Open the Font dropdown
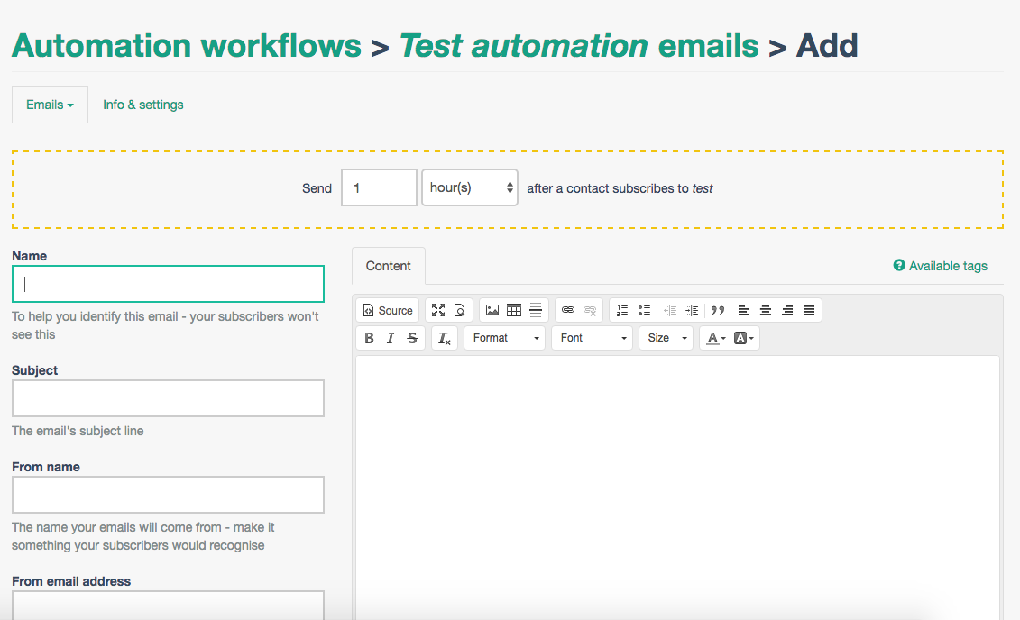The width and height of the screenshot is (1020, 620). [593, 338]
